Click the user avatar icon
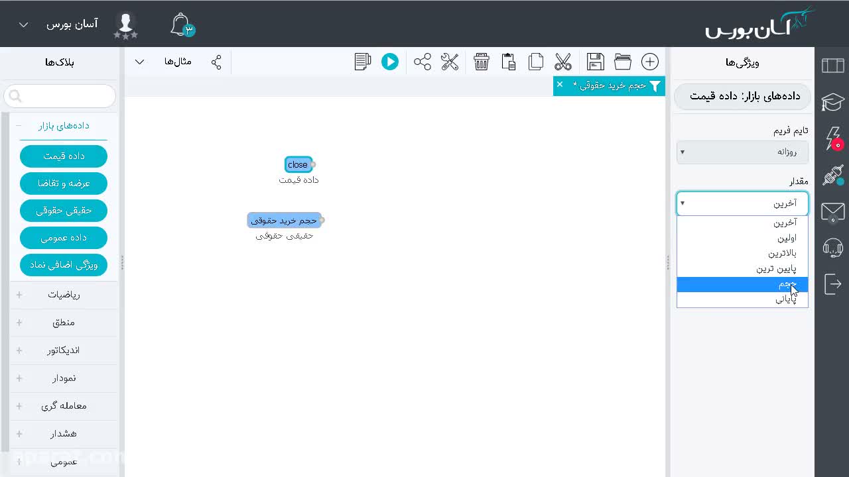Screen dimensions: 849x477 [125, 25]
